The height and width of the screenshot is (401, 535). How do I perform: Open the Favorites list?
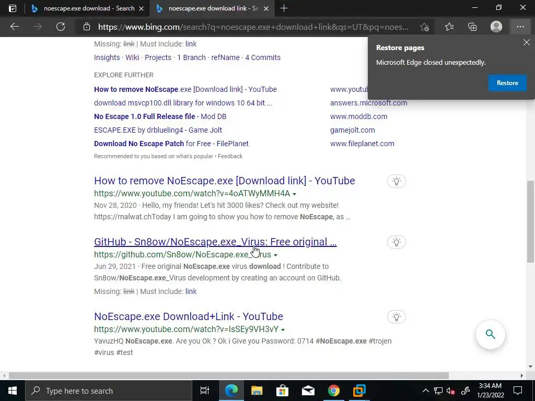(x=449, y=27)
